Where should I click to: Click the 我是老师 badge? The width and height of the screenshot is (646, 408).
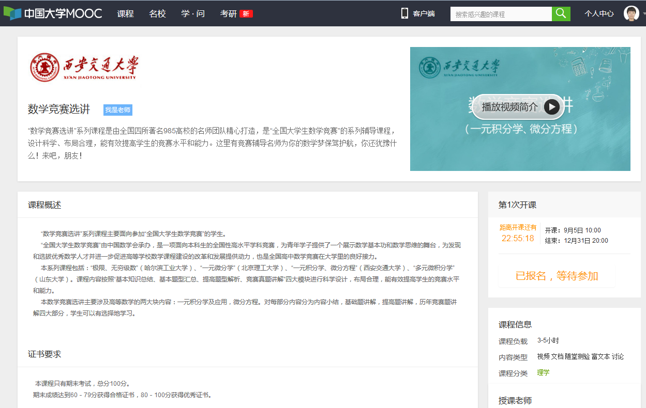point(118,110)
